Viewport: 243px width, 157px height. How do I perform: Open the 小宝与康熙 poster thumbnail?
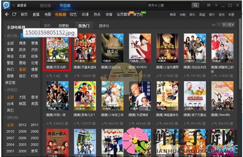pos(167,48)
